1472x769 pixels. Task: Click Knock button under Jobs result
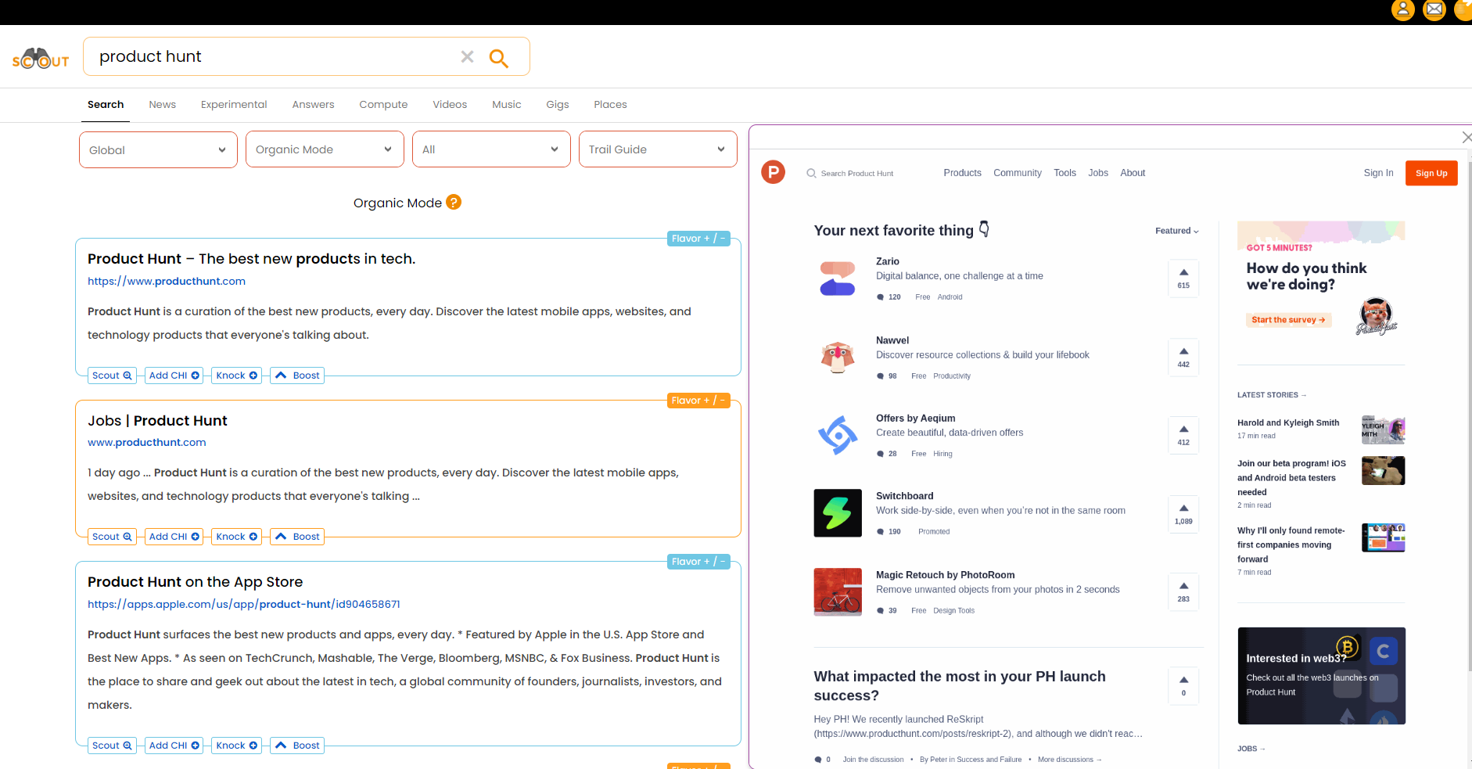236,537
